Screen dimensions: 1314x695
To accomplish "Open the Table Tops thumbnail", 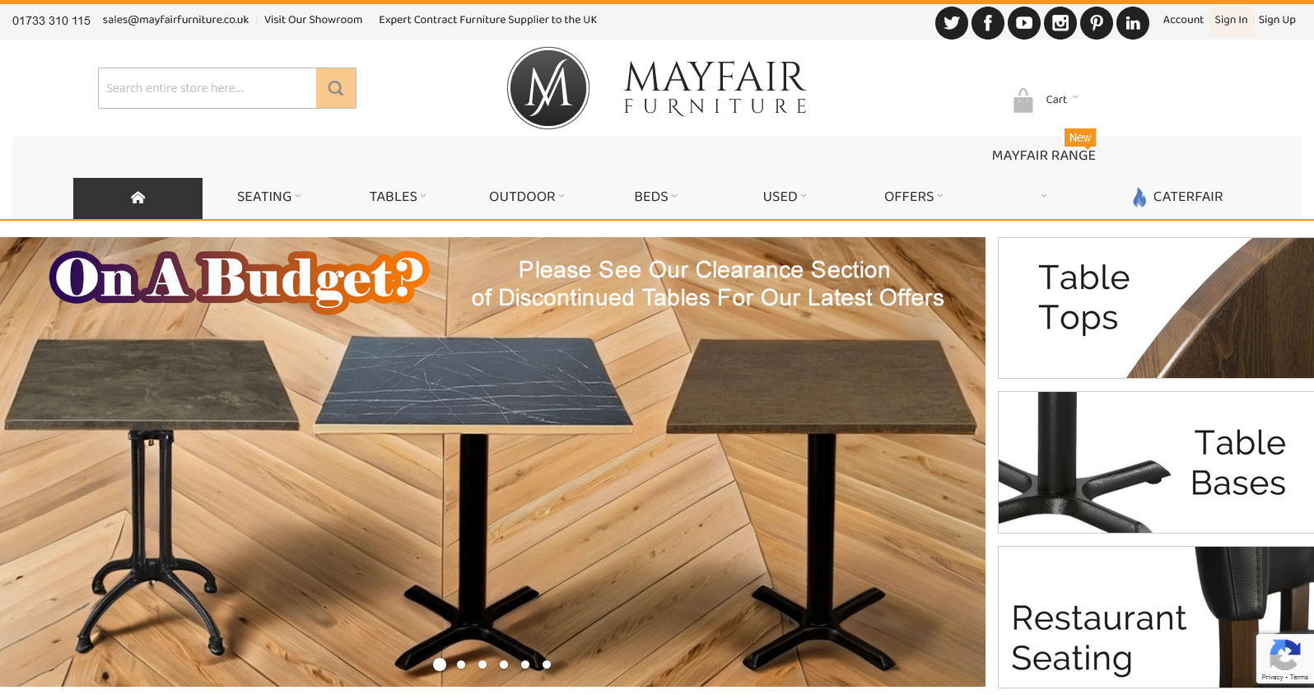I will point(1156,308).
